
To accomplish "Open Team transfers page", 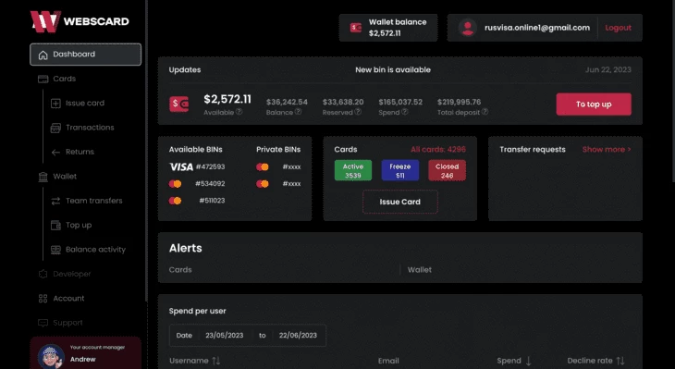I will tap(93, 201).
